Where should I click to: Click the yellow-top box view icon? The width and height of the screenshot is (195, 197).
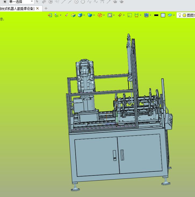coord(73,15)
